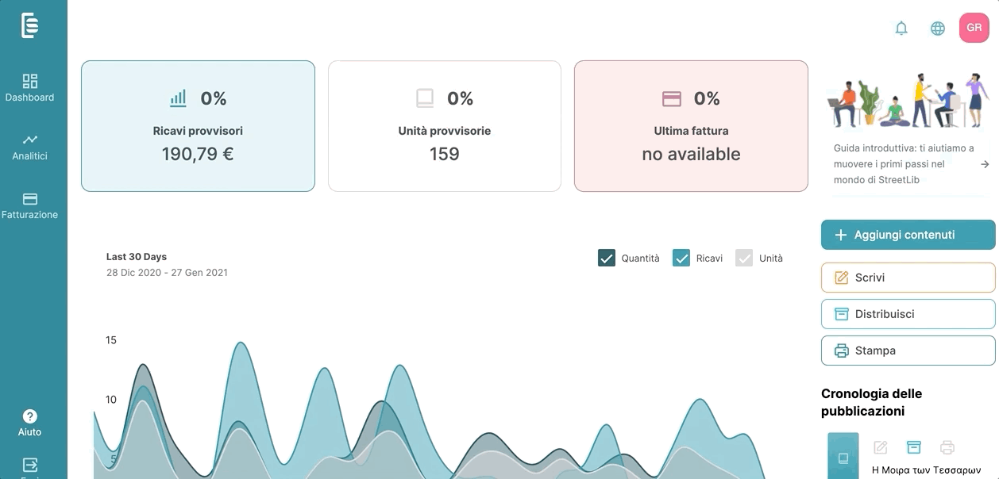This screenshot has height=479, width=999.
Task: Open the GR user avatar menu
Action: click(974, 28)
